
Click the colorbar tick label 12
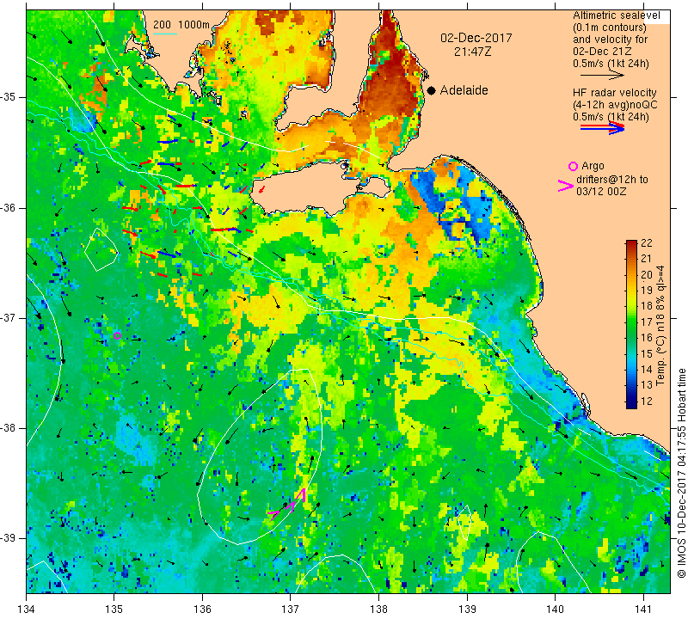click(647, 401)
